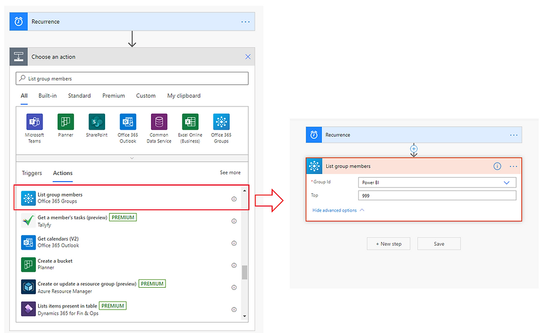Choose Lists items present in table action
542x333 pixels.
[x=128, y=309]
